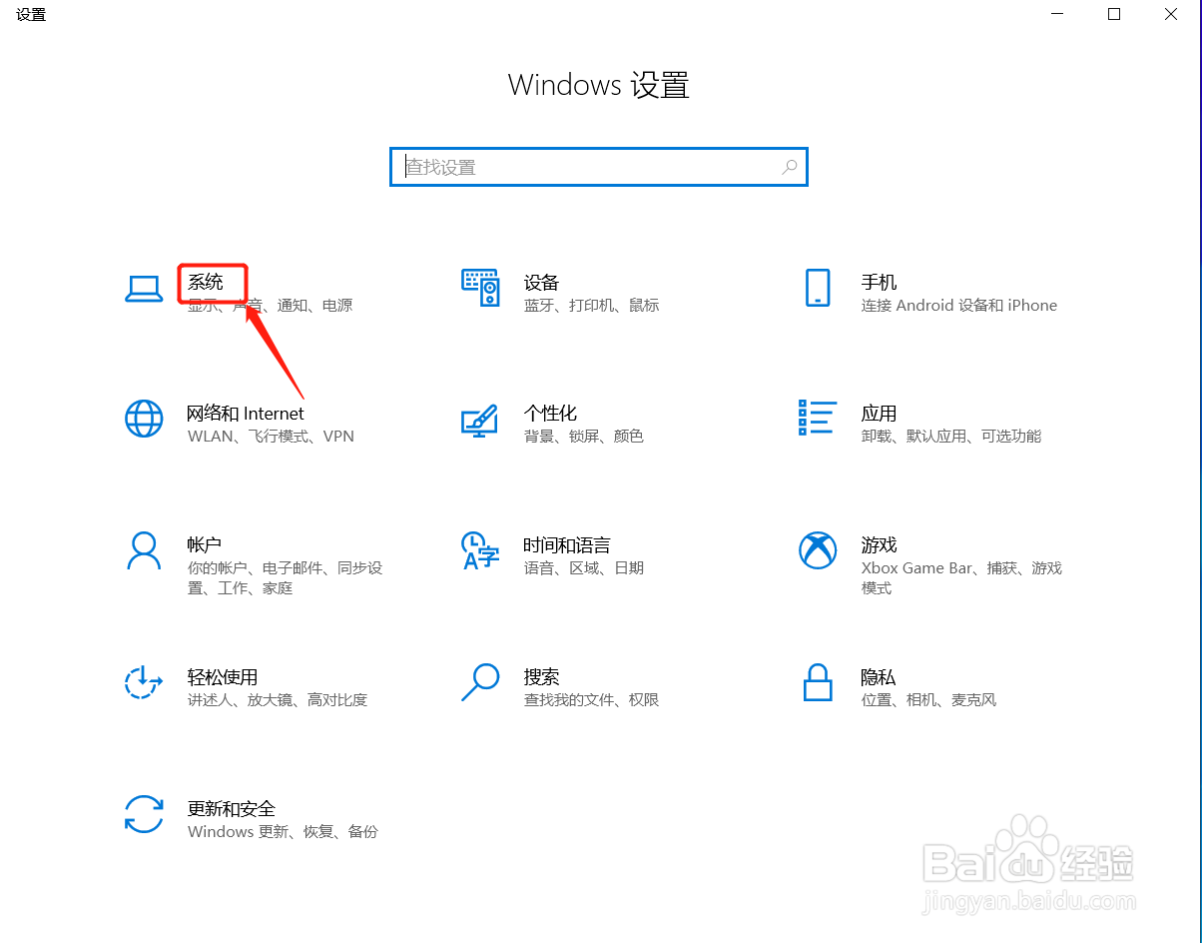This screenshot has width=1202, height=943.
Task: Click the 隐私 category text
Action: 879,676
